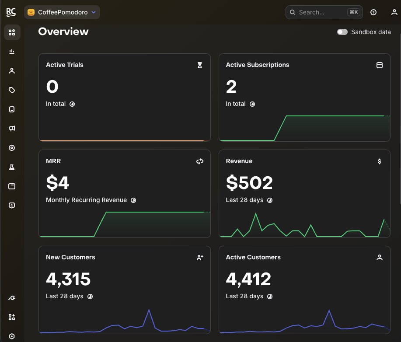Click the tag icon in sidebar
This screenshot has width=401, height=342.
[12, 90]
